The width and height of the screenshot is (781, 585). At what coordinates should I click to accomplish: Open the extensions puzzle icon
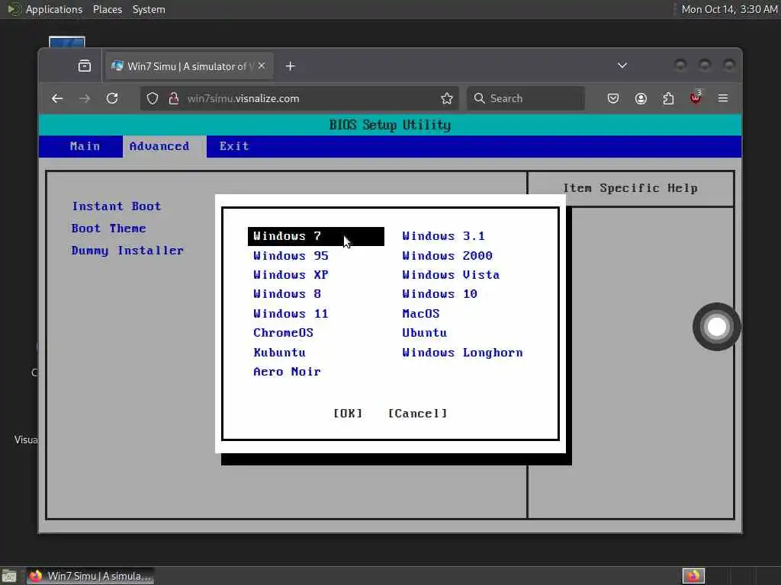tap(668, 98)
